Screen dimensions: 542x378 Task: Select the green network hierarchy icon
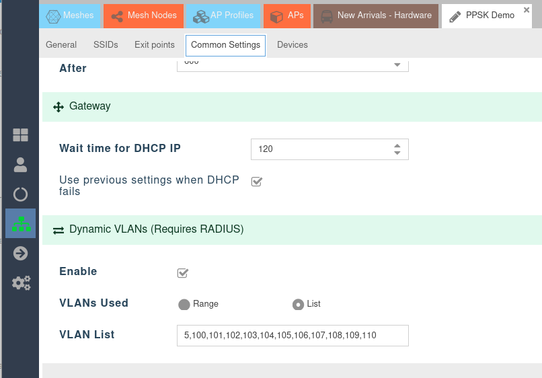pos(20,224)
